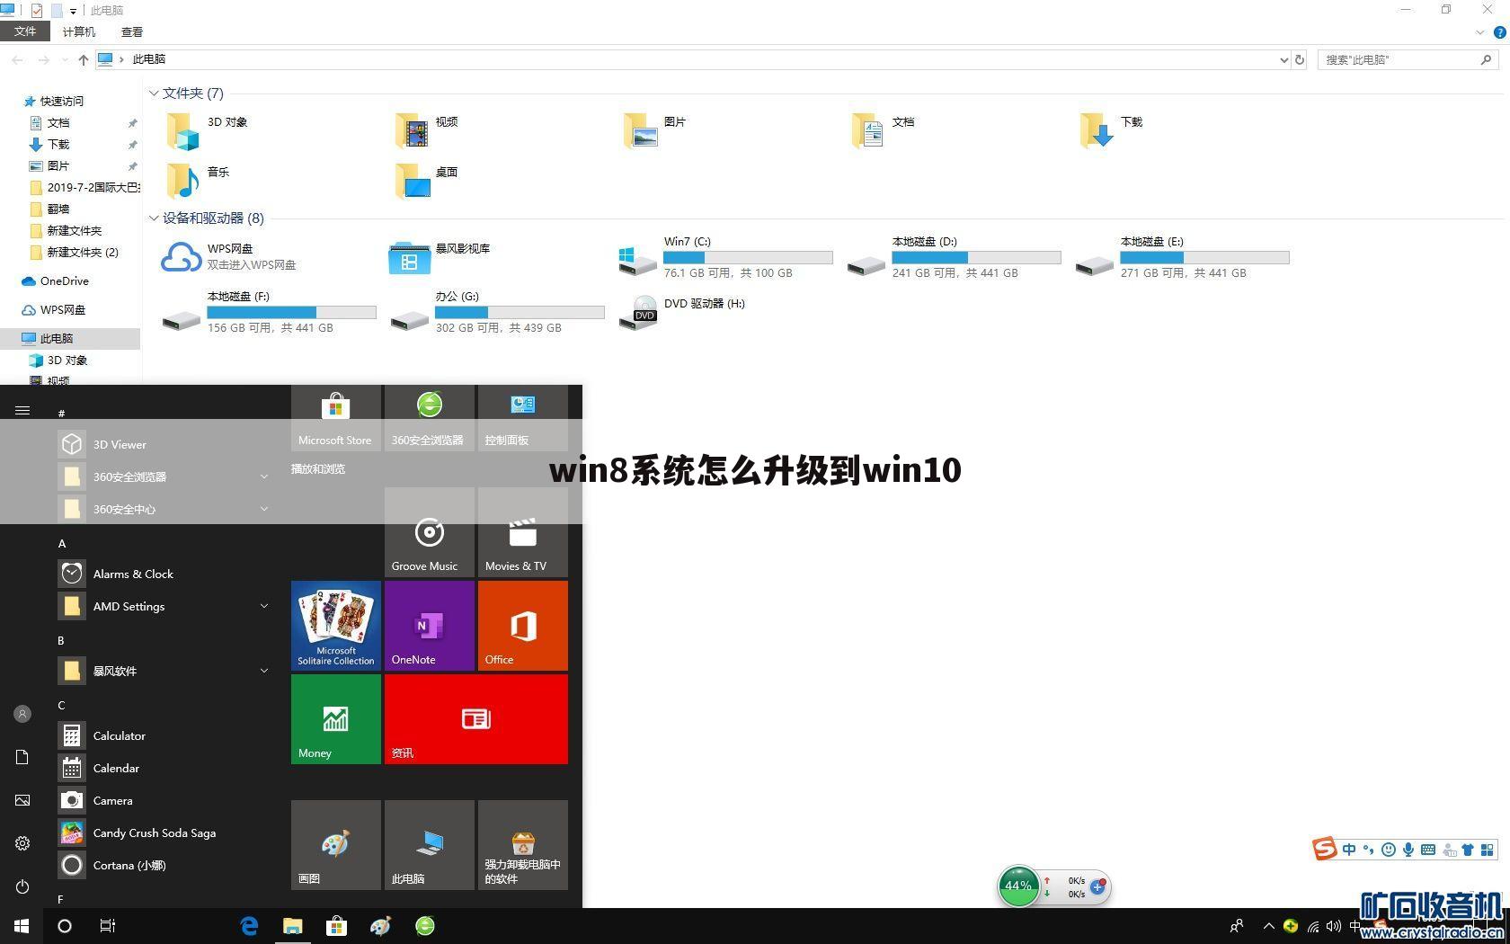Open the 画图 (Paint) tile

pyautogui.click(x=335, y=845)
